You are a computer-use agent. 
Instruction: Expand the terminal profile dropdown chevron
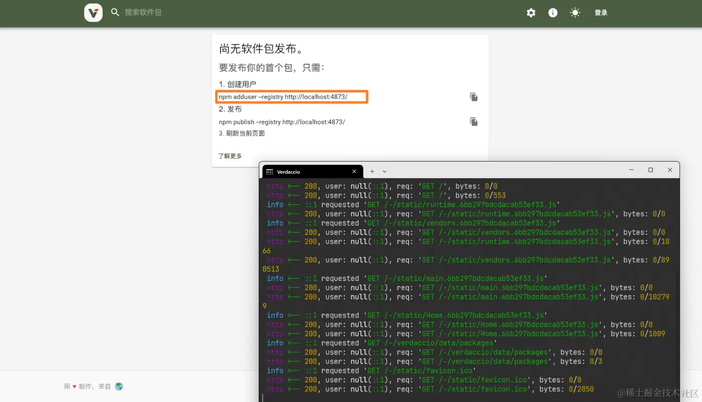tap(385, 172)
